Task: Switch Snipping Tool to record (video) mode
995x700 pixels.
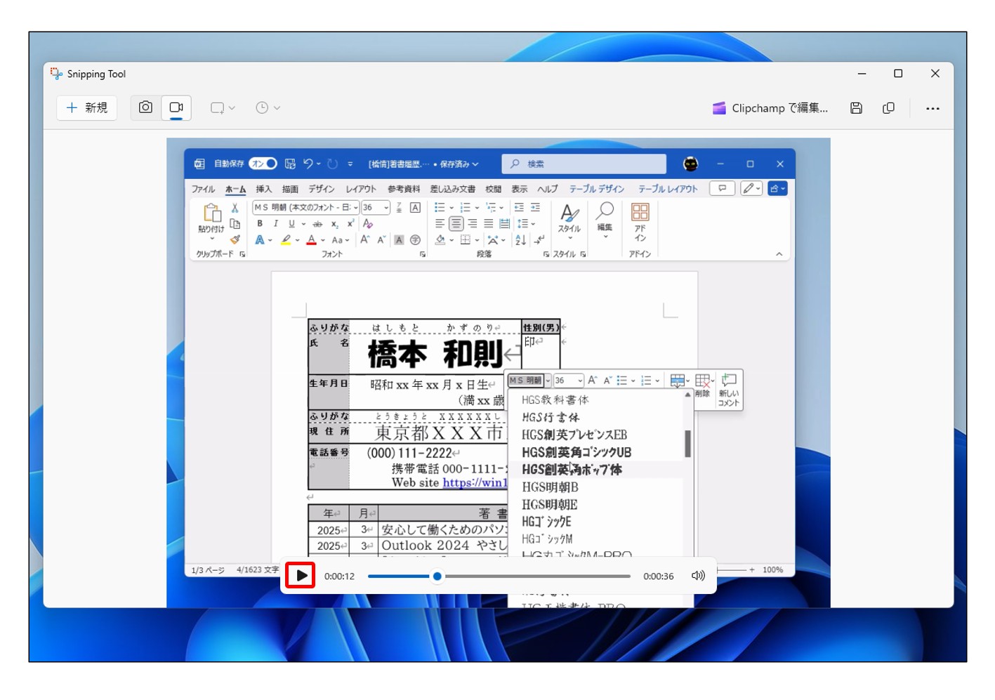Action: (176, 107)
